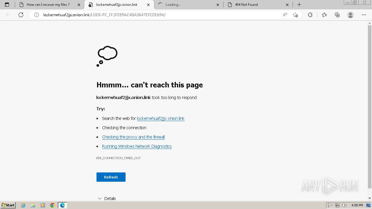Open Action Center flag tray icon
This screenshot has height=209, width=372.
330,205
